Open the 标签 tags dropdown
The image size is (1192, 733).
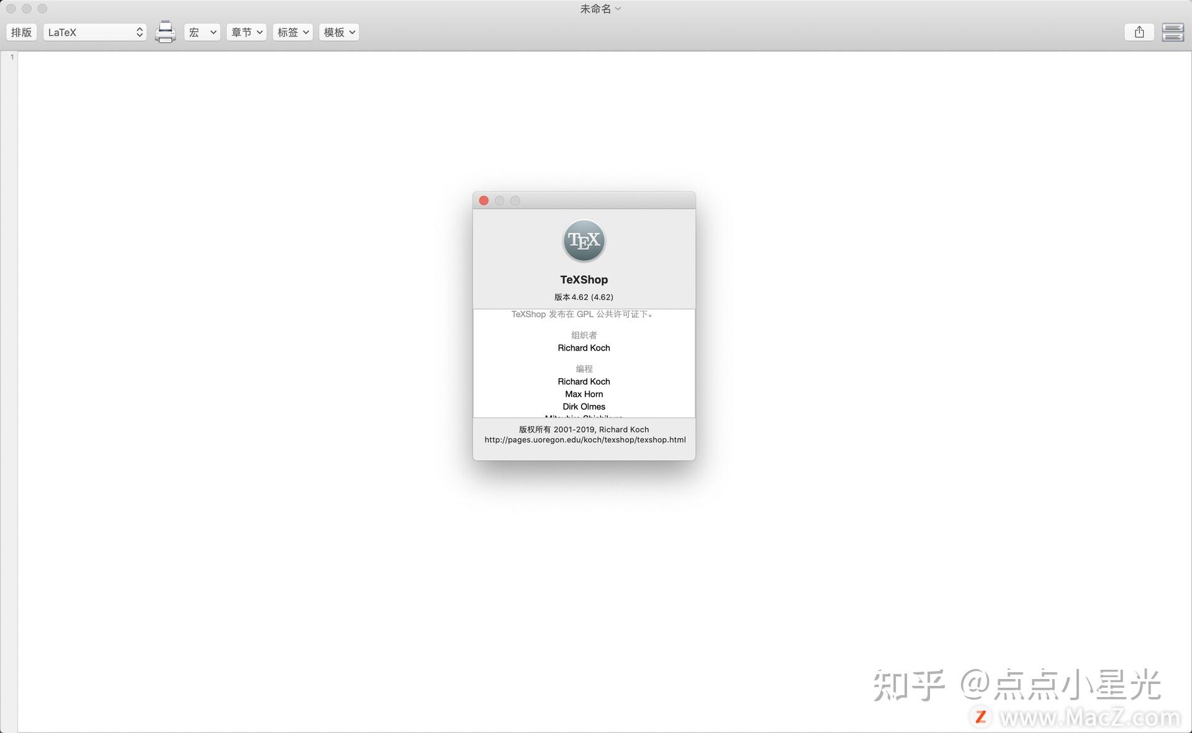(292, 32)
